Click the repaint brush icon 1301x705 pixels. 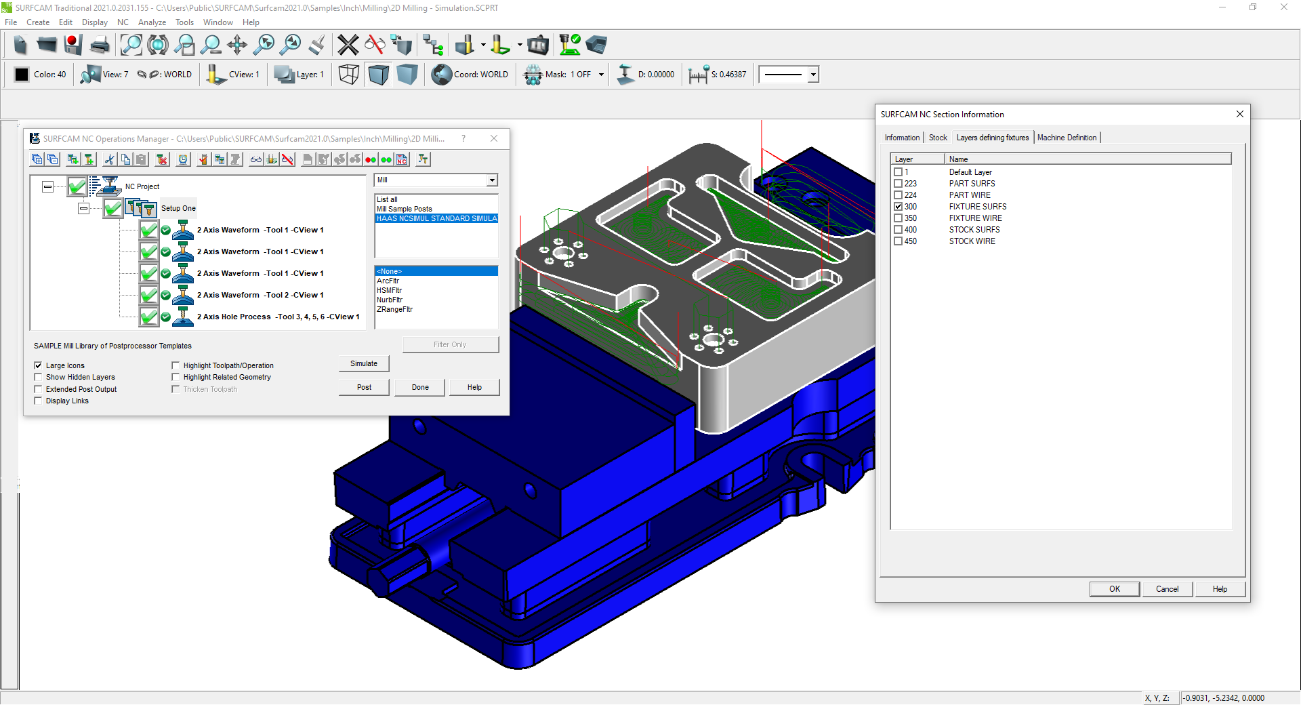[316, 45]
